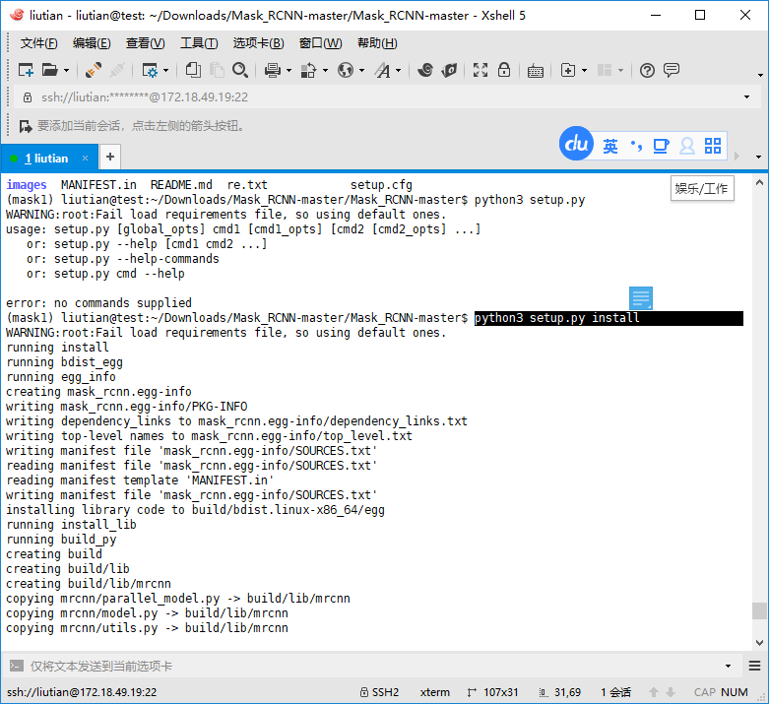Click the toolbar overflow options arrow
Screen dimensions: 769x704
pyautogui.click(x=760, y=75)
